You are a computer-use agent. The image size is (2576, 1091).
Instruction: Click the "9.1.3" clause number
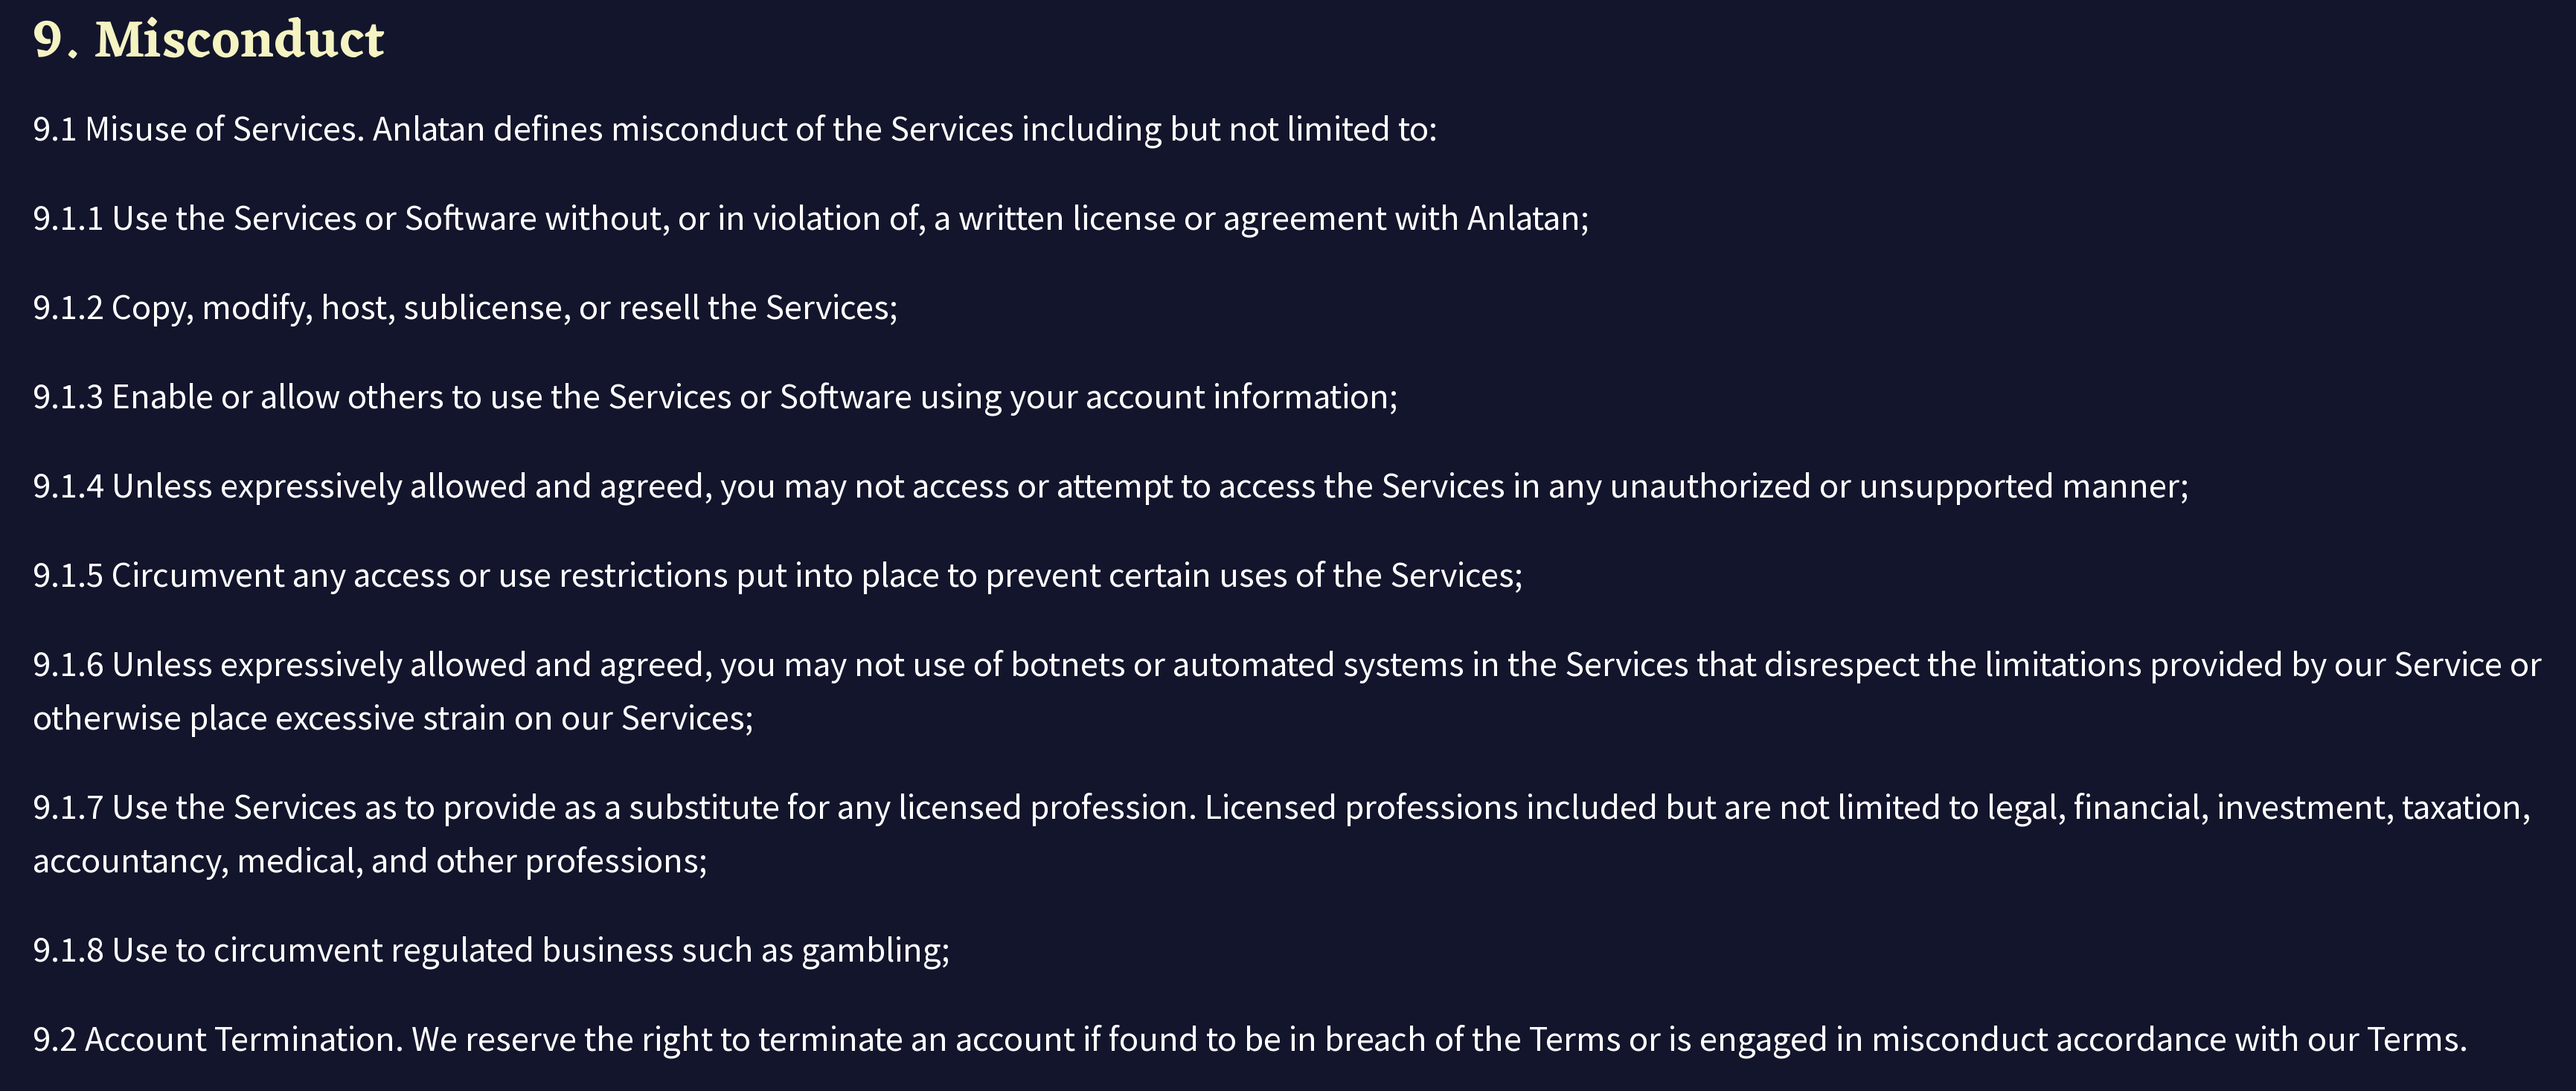[67, 396]
